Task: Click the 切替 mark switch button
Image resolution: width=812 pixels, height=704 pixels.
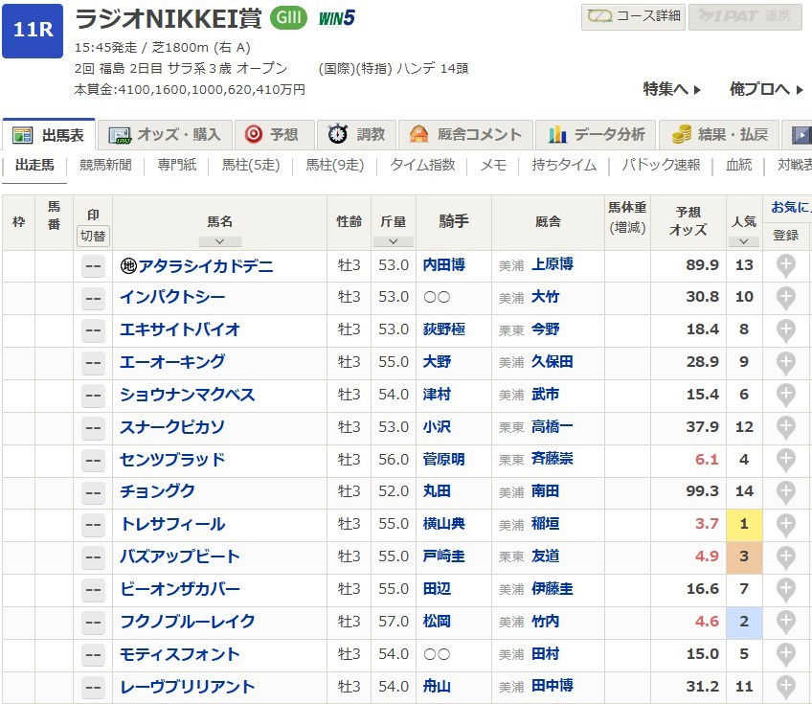Action: [x=93, y=237]
